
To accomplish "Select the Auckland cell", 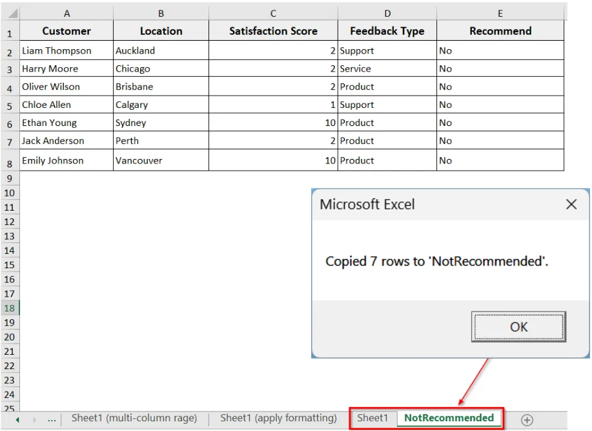I will (x=161, y=50).
